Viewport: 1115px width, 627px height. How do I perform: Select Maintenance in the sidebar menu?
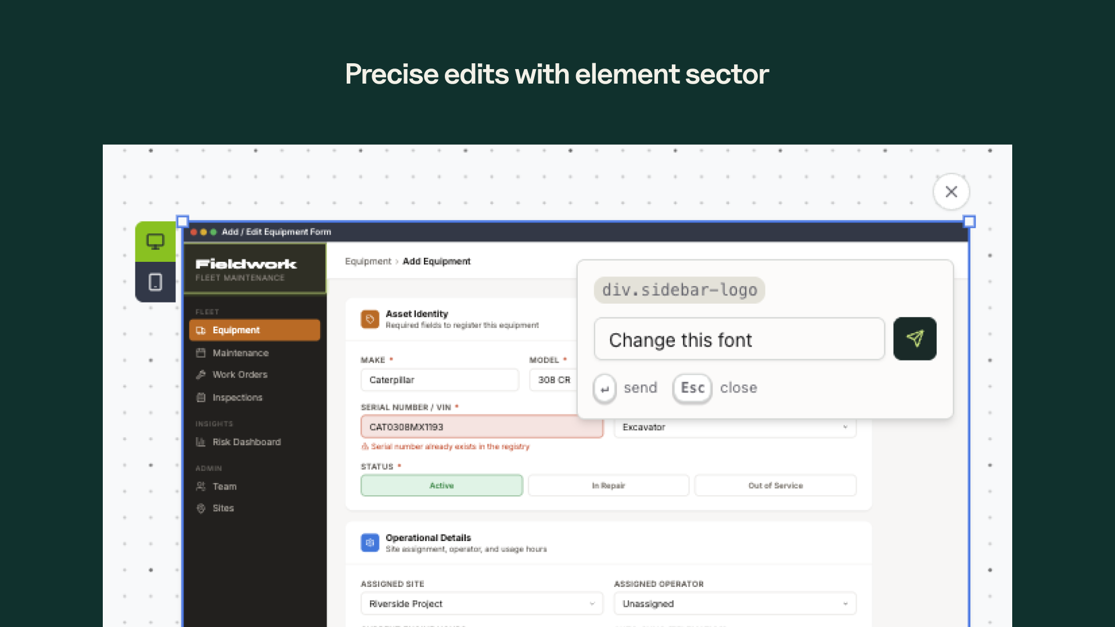pos(239,352)
